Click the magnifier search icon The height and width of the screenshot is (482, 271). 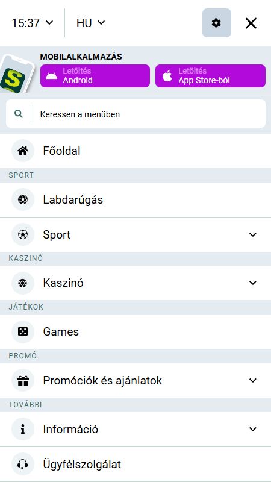[x=19, y=114]
